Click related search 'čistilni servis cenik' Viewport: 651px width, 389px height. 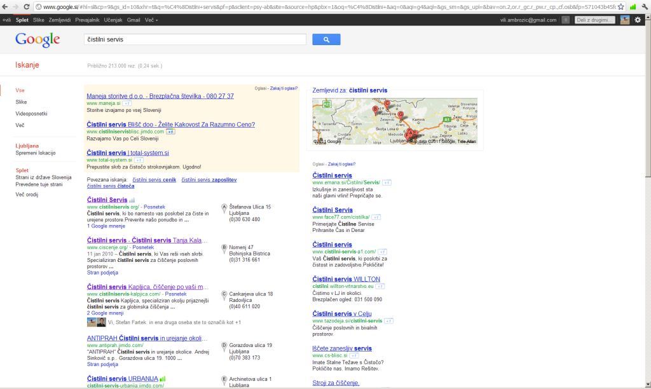(154, 180)
